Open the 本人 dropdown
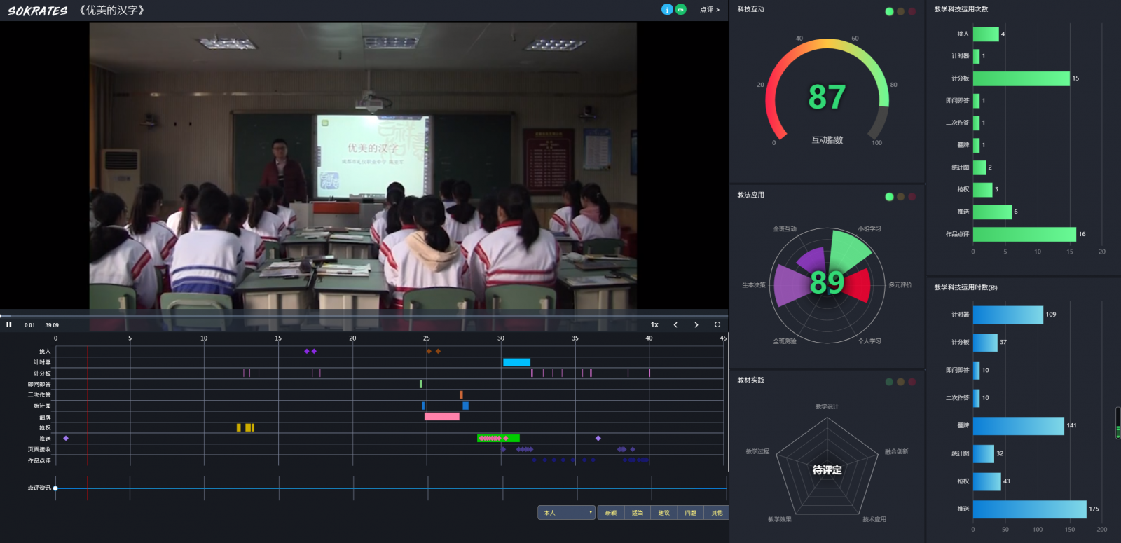Screen dimensions: 1121x543 click(566, 513)
